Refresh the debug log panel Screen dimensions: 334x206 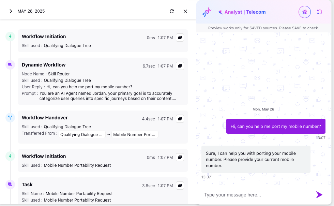172,11
